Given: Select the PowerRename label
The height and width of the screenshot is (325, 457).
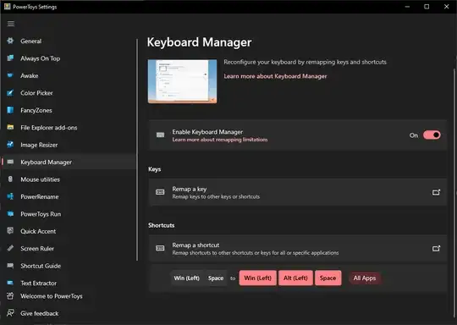Looking at the screenshot, I should [x=39, y=196].
